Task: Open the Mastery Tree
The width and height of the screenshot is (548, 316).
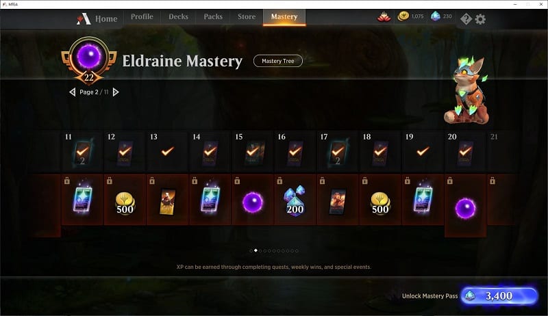Action: 278,61
